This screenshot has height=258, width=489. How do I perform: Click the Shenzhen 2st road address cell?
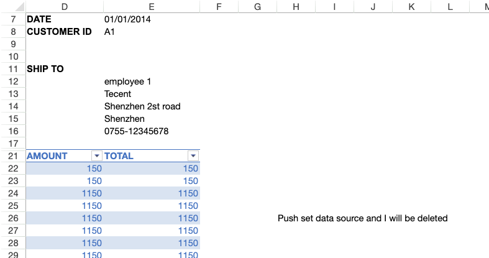[142, 106]
